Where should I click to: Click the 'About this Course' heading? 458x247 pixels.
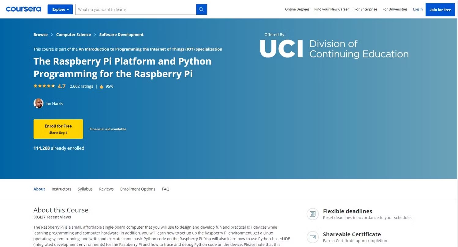point(61,210)
